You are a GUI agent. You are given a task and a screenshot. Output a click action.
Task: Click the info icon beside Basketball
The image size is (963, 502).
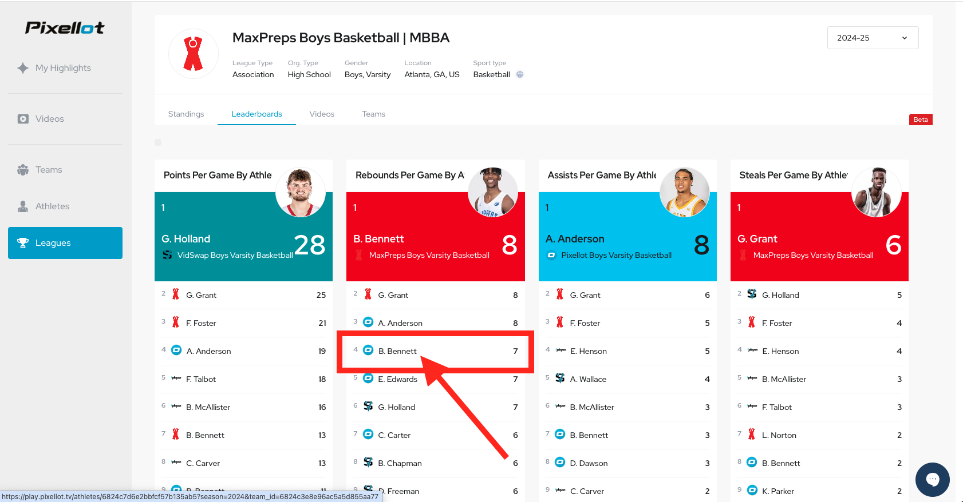[x=520, y=74]
